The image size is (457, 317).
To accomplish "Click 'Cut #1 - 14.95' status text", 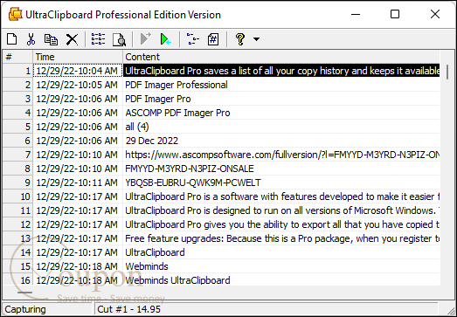I will pyautogui.click(x=128, y=309).
